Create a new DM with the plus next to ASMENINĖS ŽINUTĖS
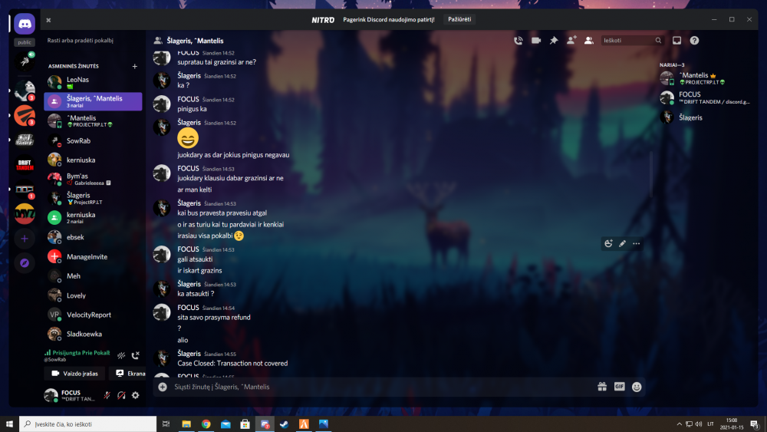The image size is (767, 432). [x=135, y=67]
